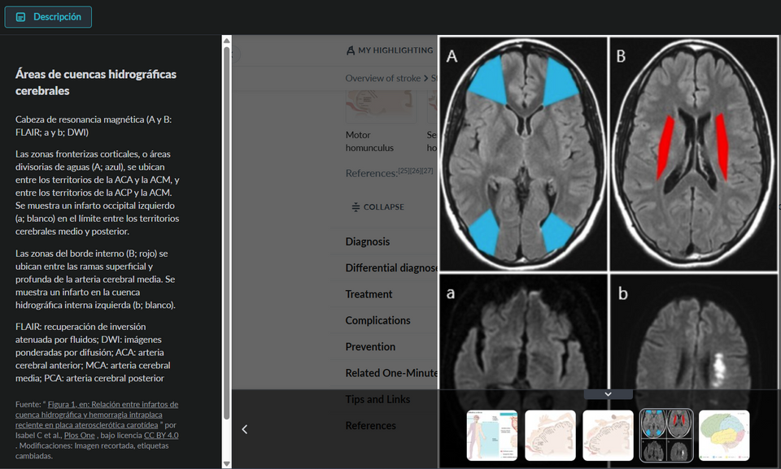Open the CC BY 4.0 license link
Image resolution: width=781 pixels, height=469 pixels.
pos(161,436)
